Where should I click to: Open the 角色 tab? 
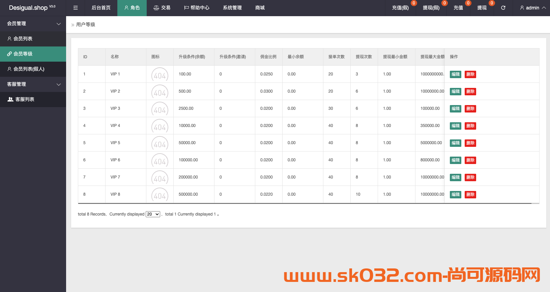[x=132, y=8]
